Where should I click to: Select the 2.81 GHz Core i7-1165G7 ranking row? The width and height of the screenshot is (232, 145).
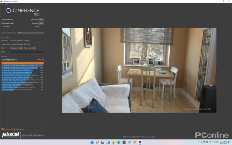click(23, 66)
